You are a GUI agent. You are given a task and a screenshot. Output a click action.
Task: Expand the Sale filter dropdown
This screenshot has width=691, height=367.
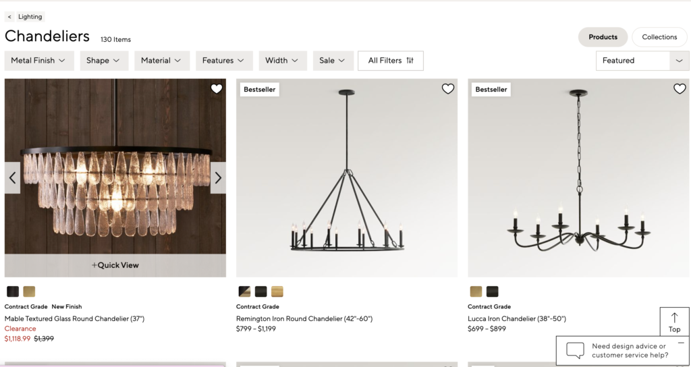tap(333, 60)
